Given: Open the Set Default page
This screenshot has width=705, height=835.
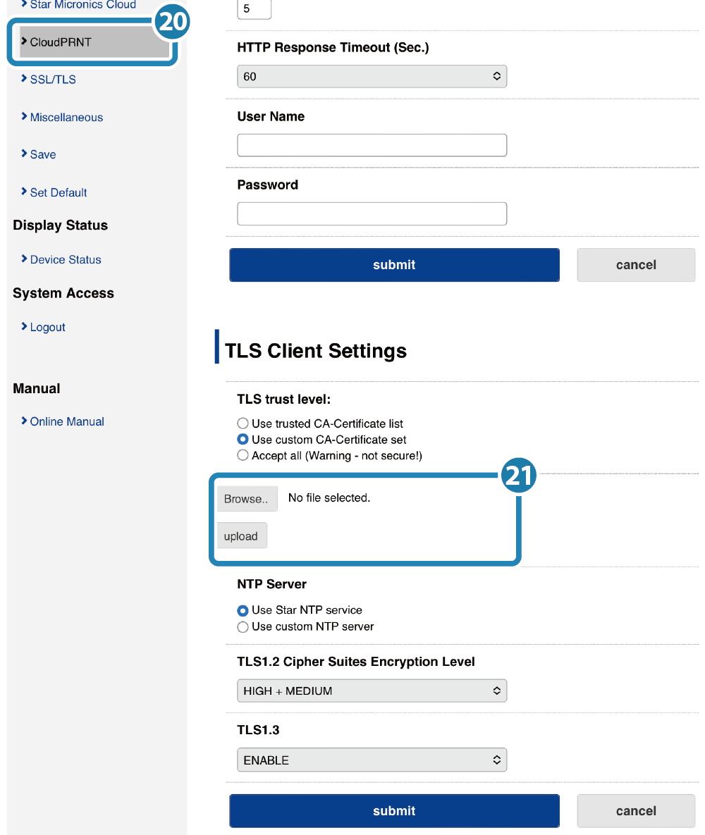Looking at the screenshot, I should [58, 192].
